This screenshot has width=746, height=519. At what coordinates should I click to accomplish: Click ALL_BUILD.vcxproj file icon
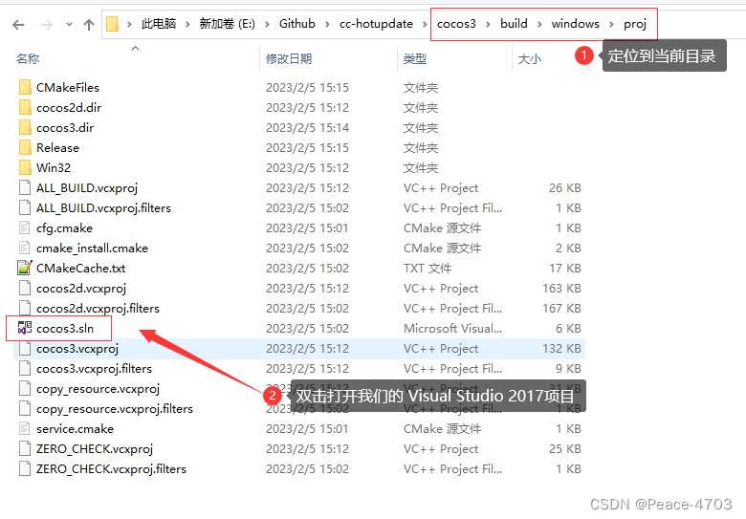(x=25, y=187)
